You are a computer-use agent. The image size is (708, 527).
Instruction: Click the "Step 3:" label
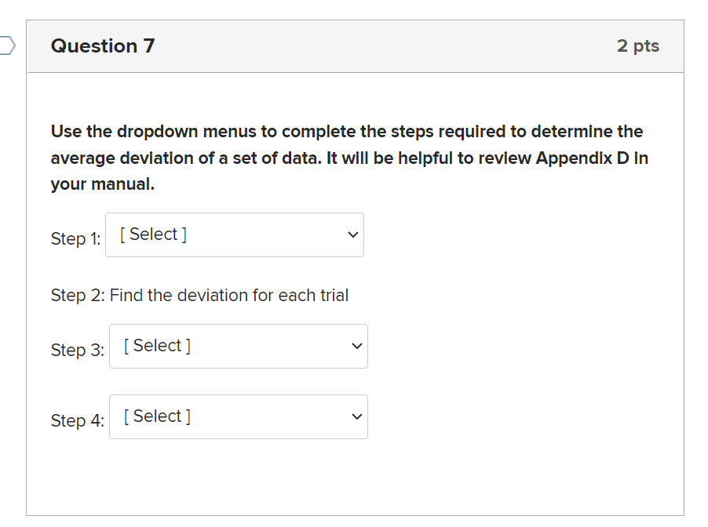[x=77, y=351]
